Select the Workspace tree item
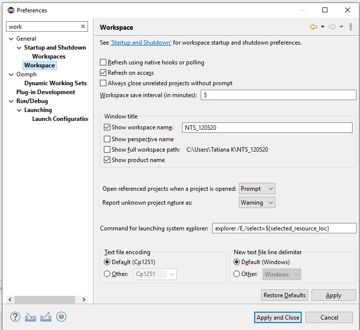360x330 pixels. pos(40,65)
